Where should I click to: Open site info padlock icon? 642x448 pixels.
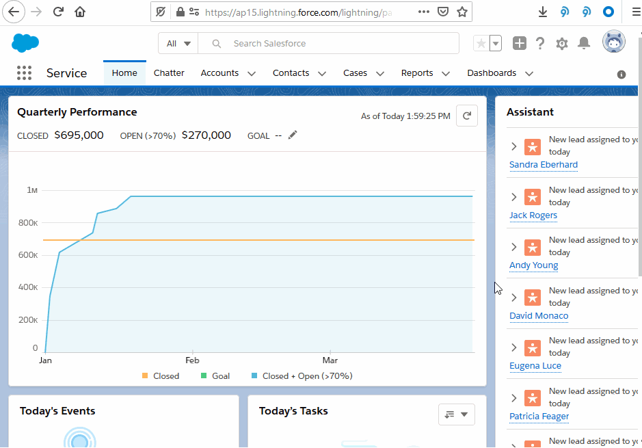pyautogui.click(x=180, y=12)
